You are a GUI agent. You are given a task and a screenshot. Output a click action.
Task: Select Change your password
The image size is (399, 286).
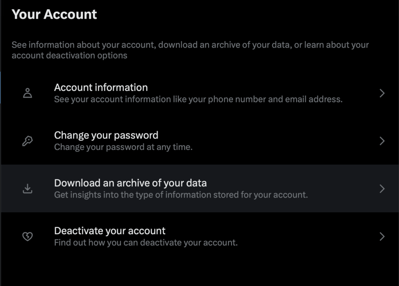106,135
